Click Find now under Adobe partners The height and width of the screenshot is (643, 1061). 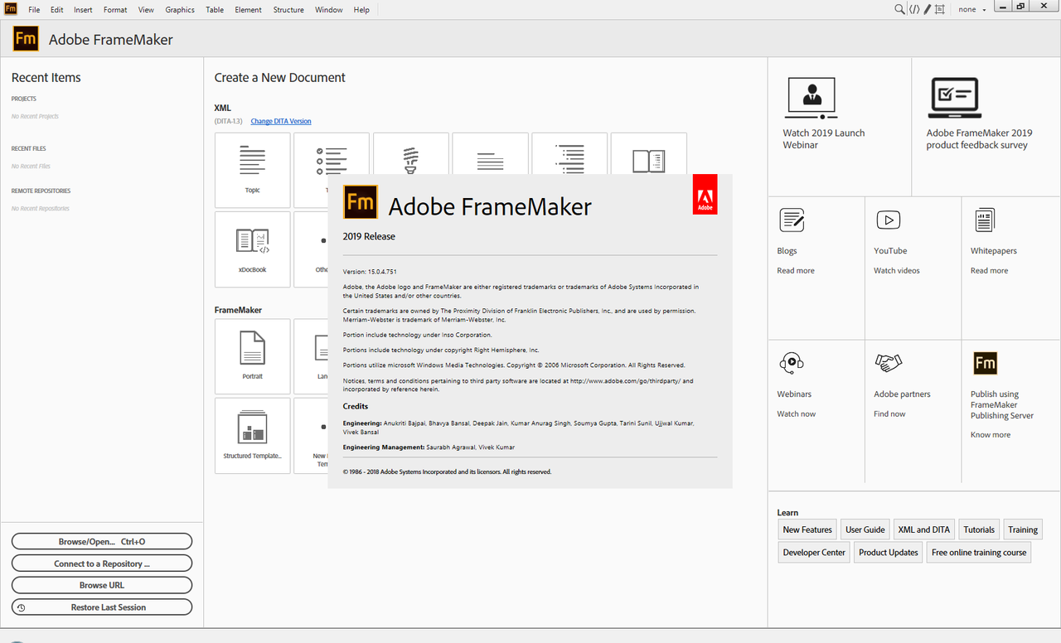tap(889, 414)
